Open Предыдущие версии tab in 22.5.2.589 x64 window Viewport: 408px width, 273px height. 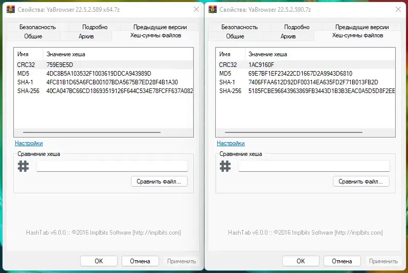pos(160,27)
